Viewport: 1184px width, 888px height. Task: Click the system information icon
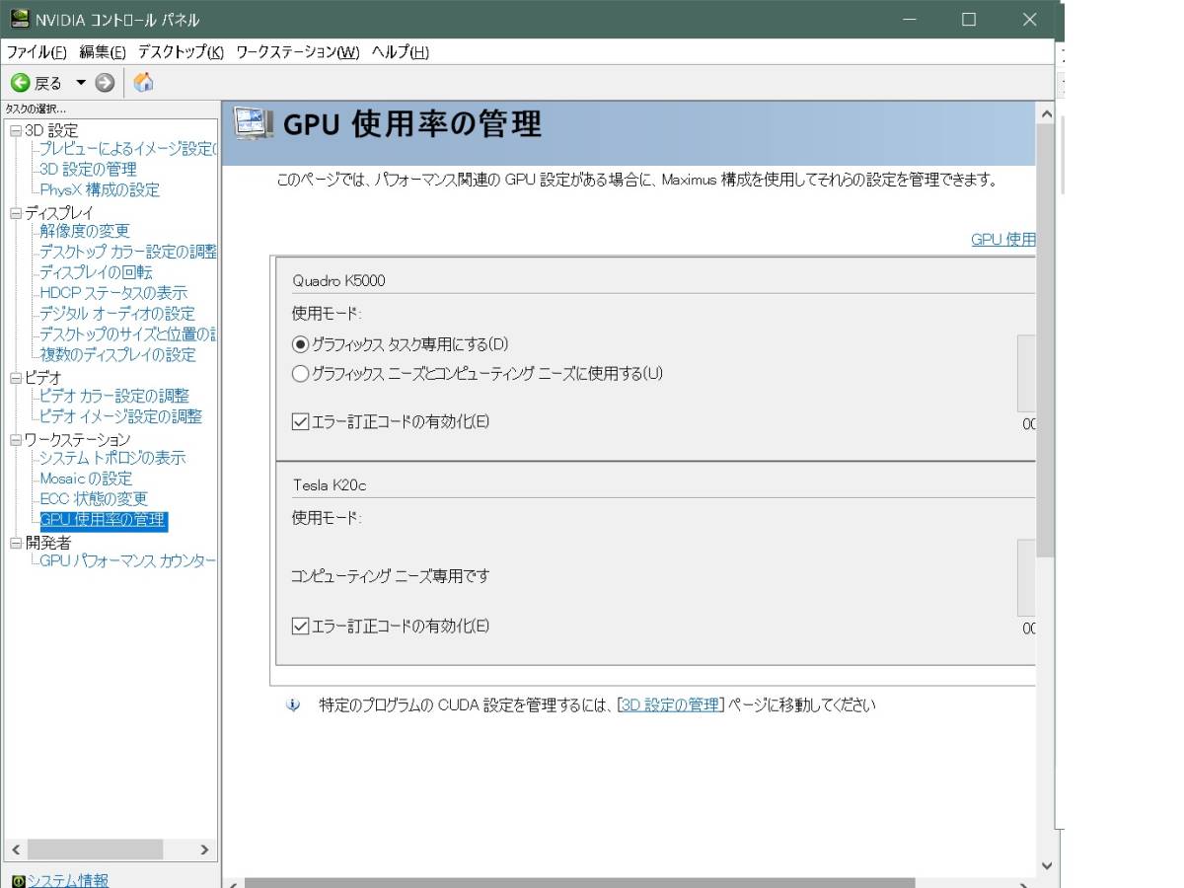(18, 881)
